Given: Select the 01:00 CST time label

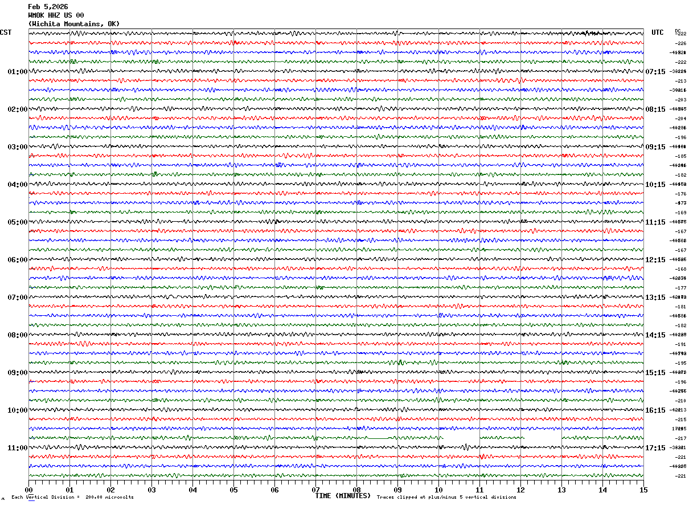Looking at the screenshot, I should [x=17, y=72].
